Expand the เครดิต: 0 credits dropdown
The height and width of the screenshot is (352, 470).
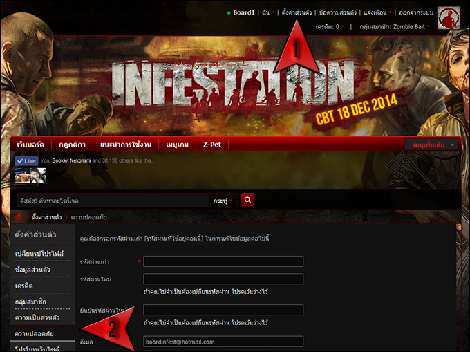click(x=330, y=26)
